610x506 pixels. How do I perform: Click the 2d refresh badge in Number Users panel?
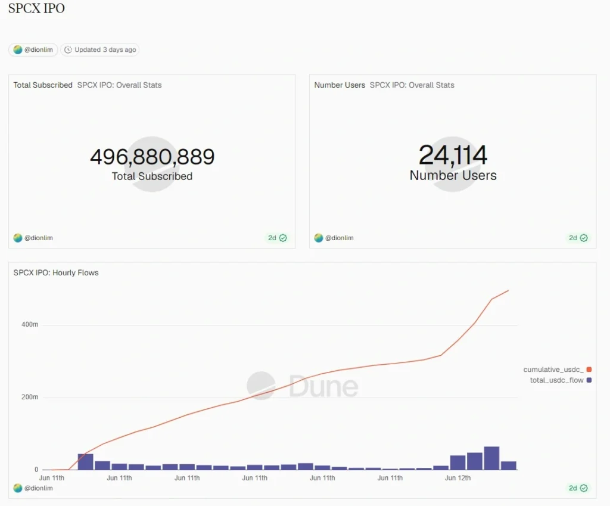pos(578,238)
